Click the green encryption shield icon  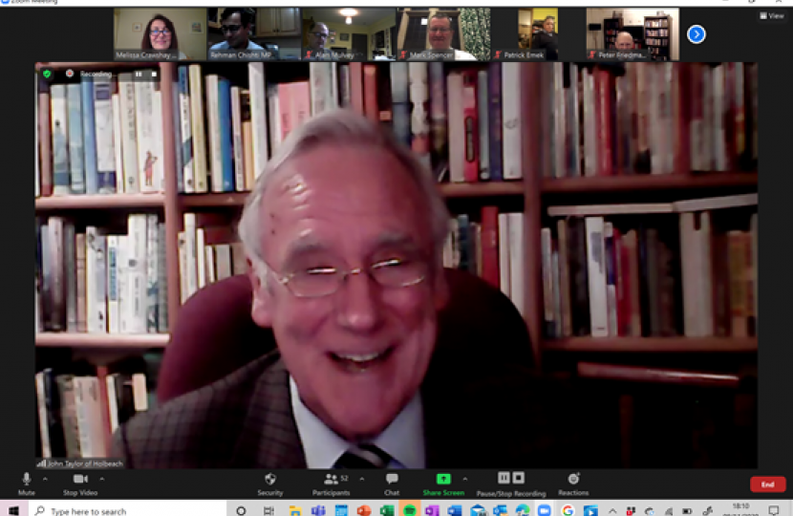[x=46, y=73]
